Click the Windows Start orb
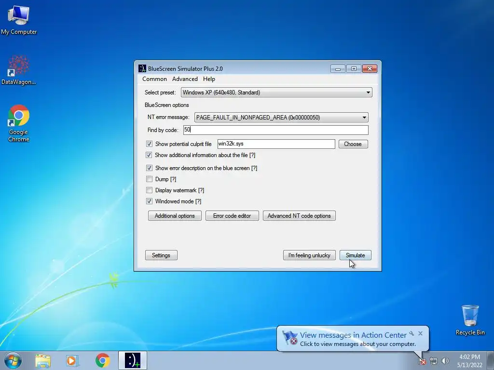This screenshot has height=370, width=494. 13,360
